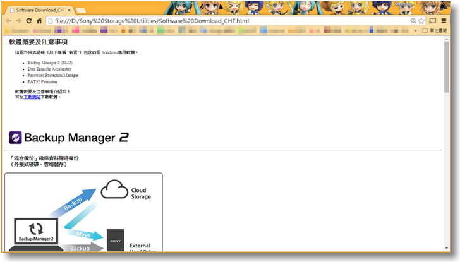Click the Backup Manager 2 logo icon
This screenshot has width=460, height=262.
coord(15,138)
